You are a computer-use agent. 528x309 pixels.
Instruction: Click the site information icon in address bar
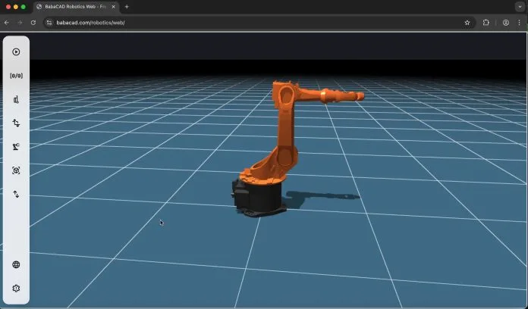coord(49,23)
